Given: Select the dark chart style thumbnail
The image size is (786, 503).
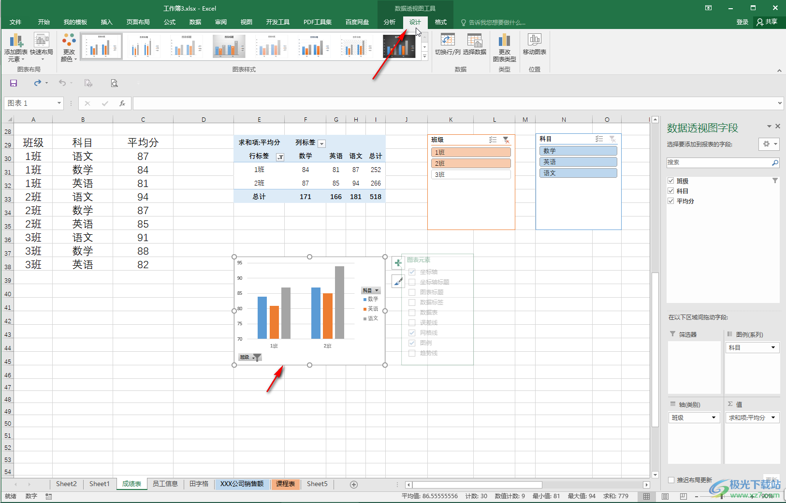Looking at the screenshot, I should (399, 46).
